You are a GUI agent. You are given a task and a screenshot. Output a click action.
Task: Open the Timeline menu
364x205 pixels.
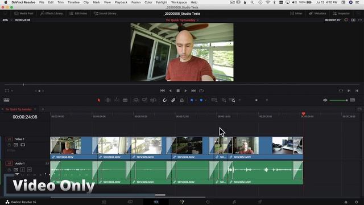click(x=73, y=2)
